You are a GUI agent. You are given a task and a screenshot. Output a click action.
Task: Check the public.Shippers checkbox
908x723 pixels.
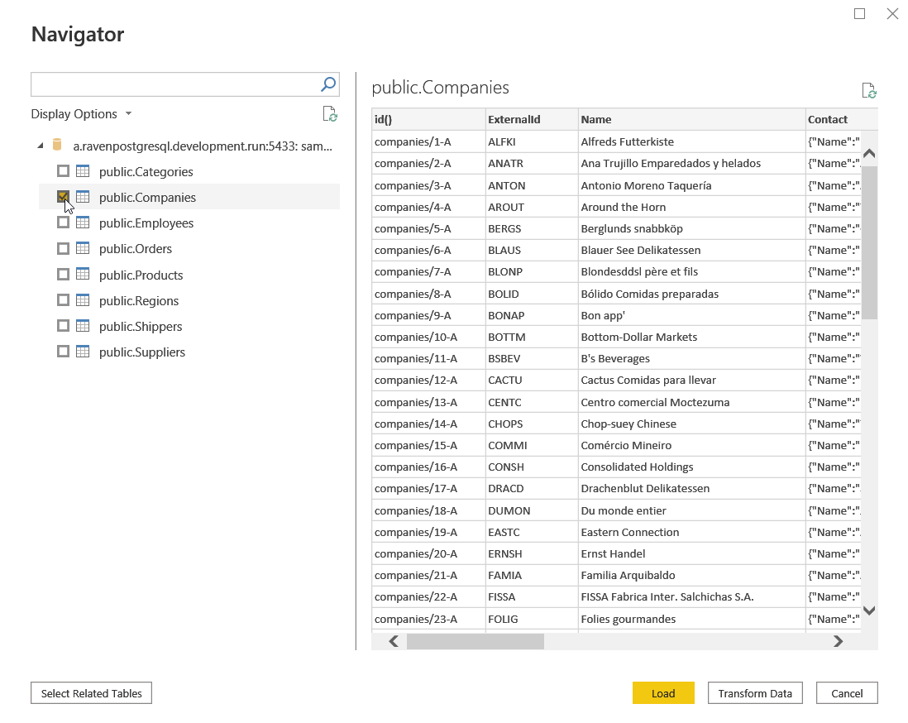click(x=63, y=326)
